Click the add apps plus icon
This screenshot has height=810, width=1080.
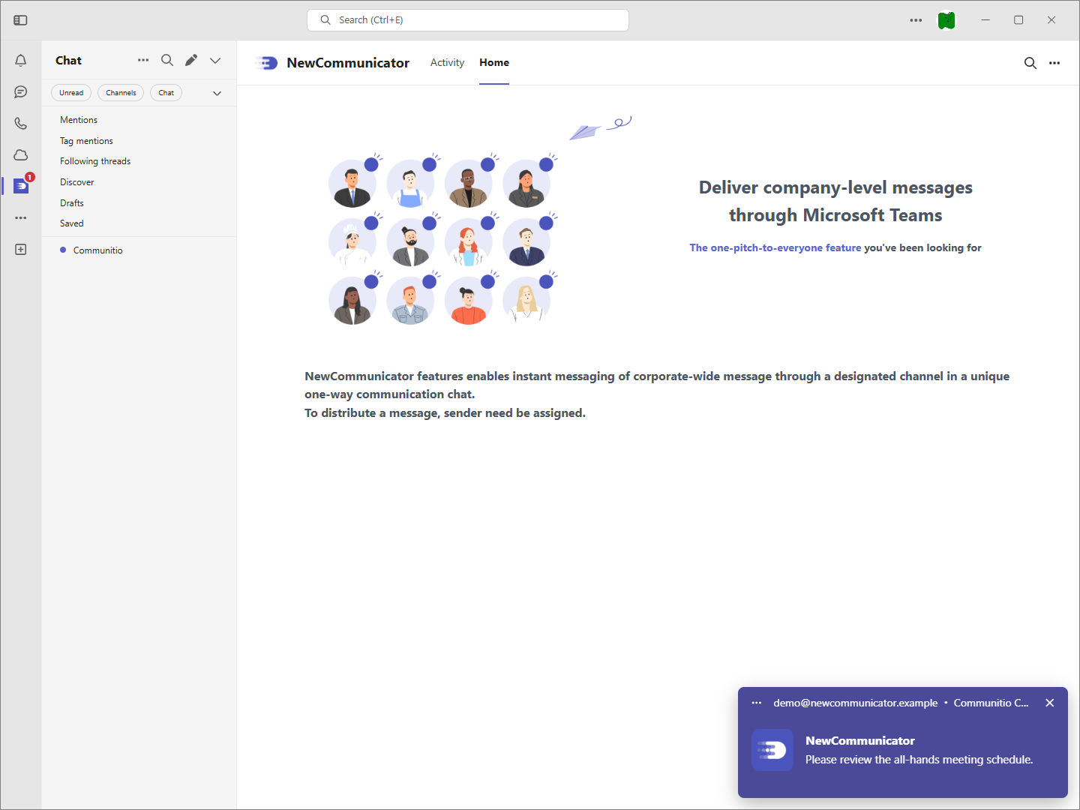(x=21, y=249)
